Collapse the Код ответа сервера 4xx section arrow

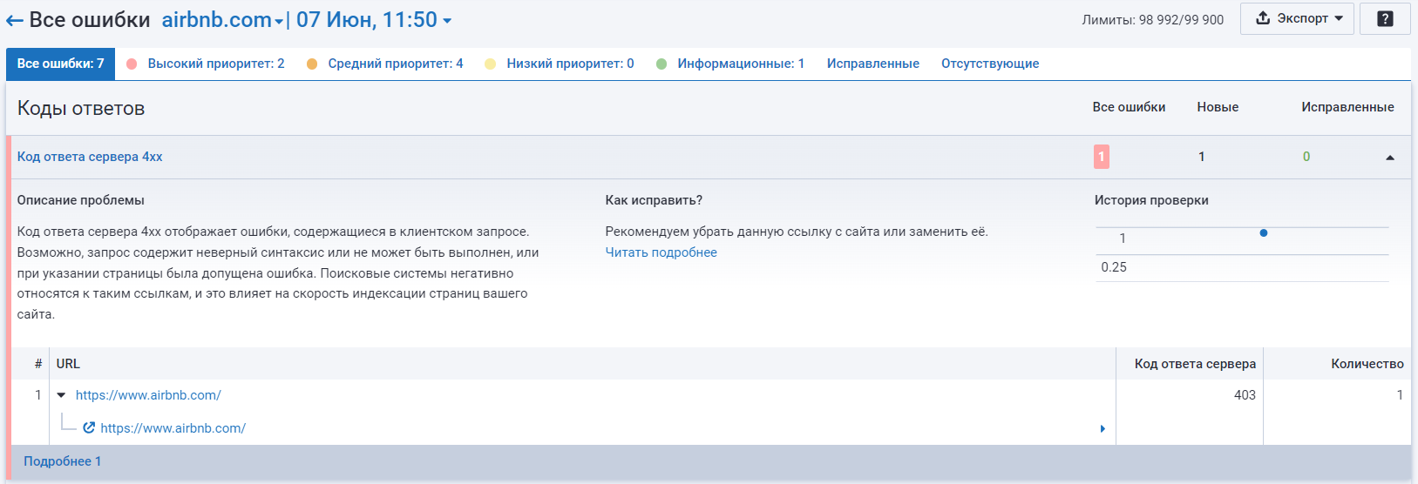[x=1390, y=158]
